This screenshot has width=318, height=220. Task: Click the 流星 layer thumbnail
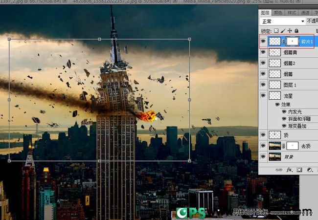point(274,95)
